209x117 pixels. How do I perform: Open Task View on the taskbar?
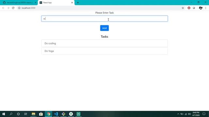(x=25, y=114)
